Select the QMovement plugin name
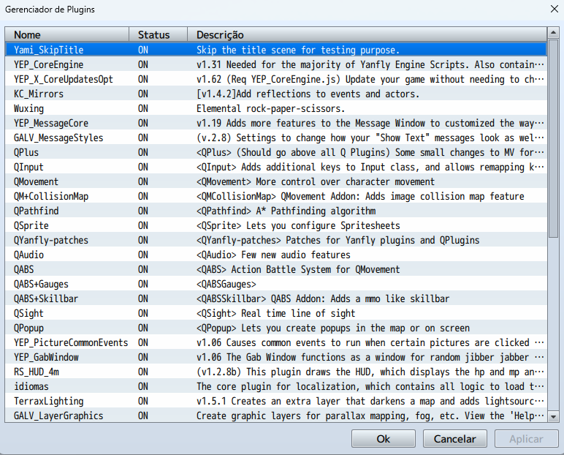The height and width of the screenshot is (455, 564). pyautogui.click(x=36, y=182)
